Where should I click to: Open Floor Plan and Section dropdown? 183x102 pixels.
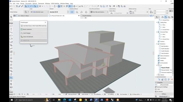(x=99, y=12)
